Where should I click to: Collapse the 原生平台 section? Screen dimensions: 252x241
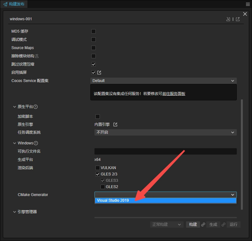click(15, 107)
